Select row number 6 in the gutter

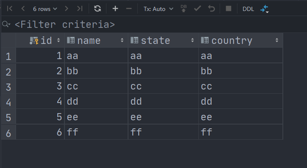8,133
